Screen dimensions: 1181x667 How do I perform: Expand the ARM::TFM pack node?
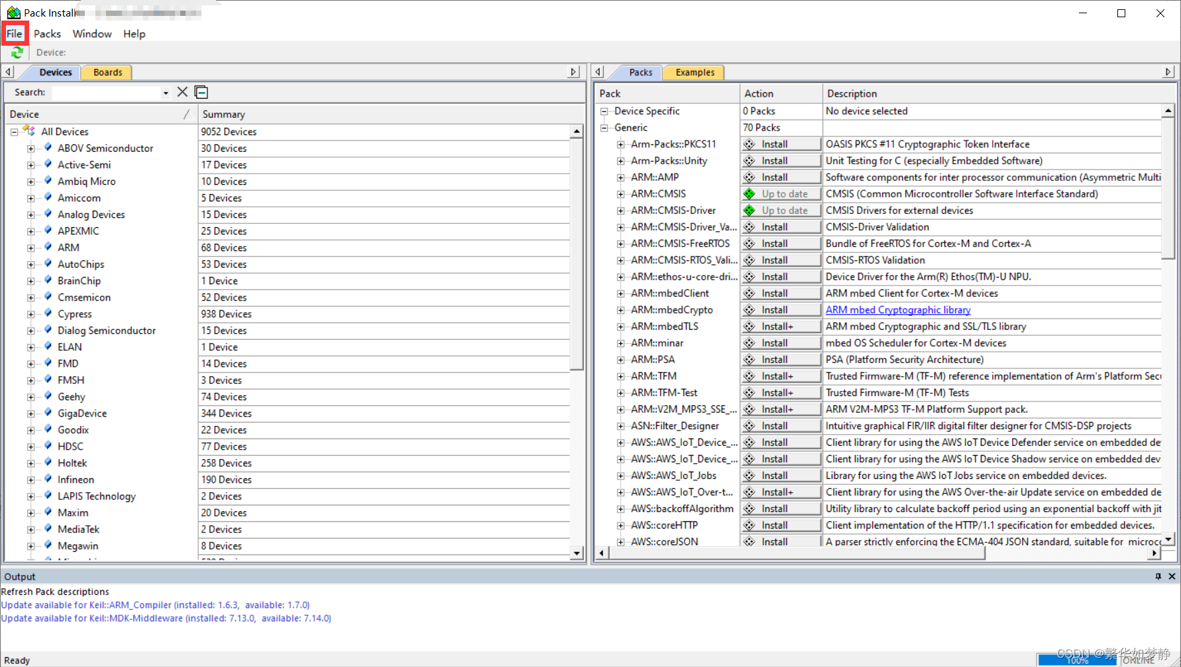(x=620, y=376)
